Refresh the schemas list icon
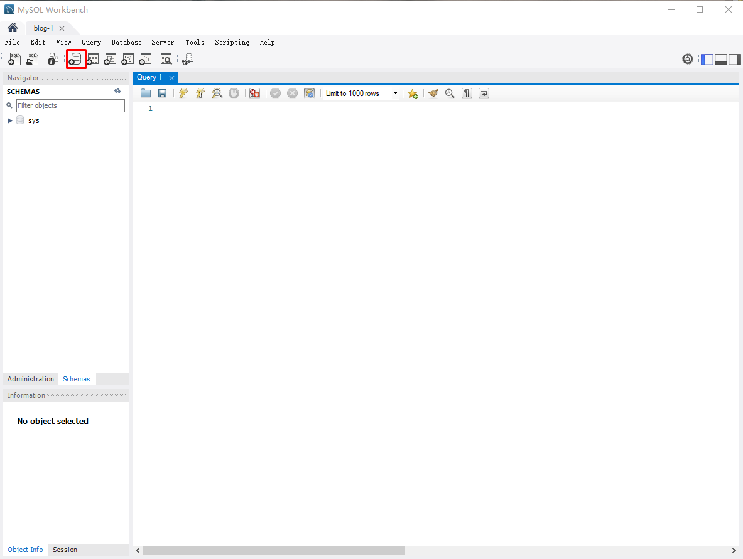The width and height of the screenshot is (743, 559). pyautogui.click(x=117, y=91)
